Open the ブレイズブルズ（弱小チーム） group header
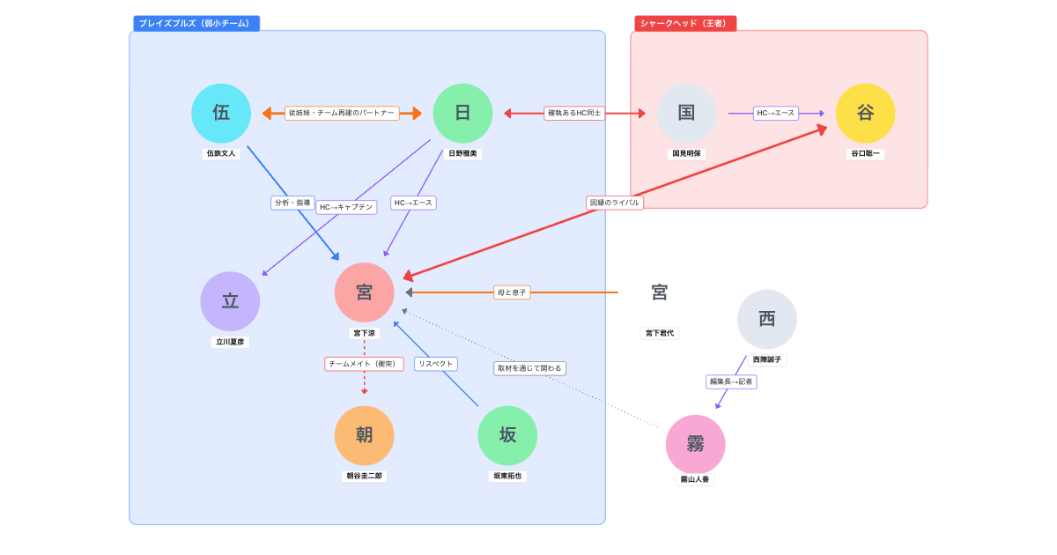This screenshot has height=555, width=1057. pos(196,23)
